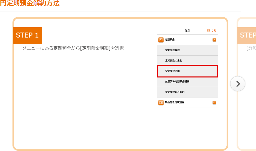
Task: Click the 定期預金 section header label
Action: [x=170, y=40]
